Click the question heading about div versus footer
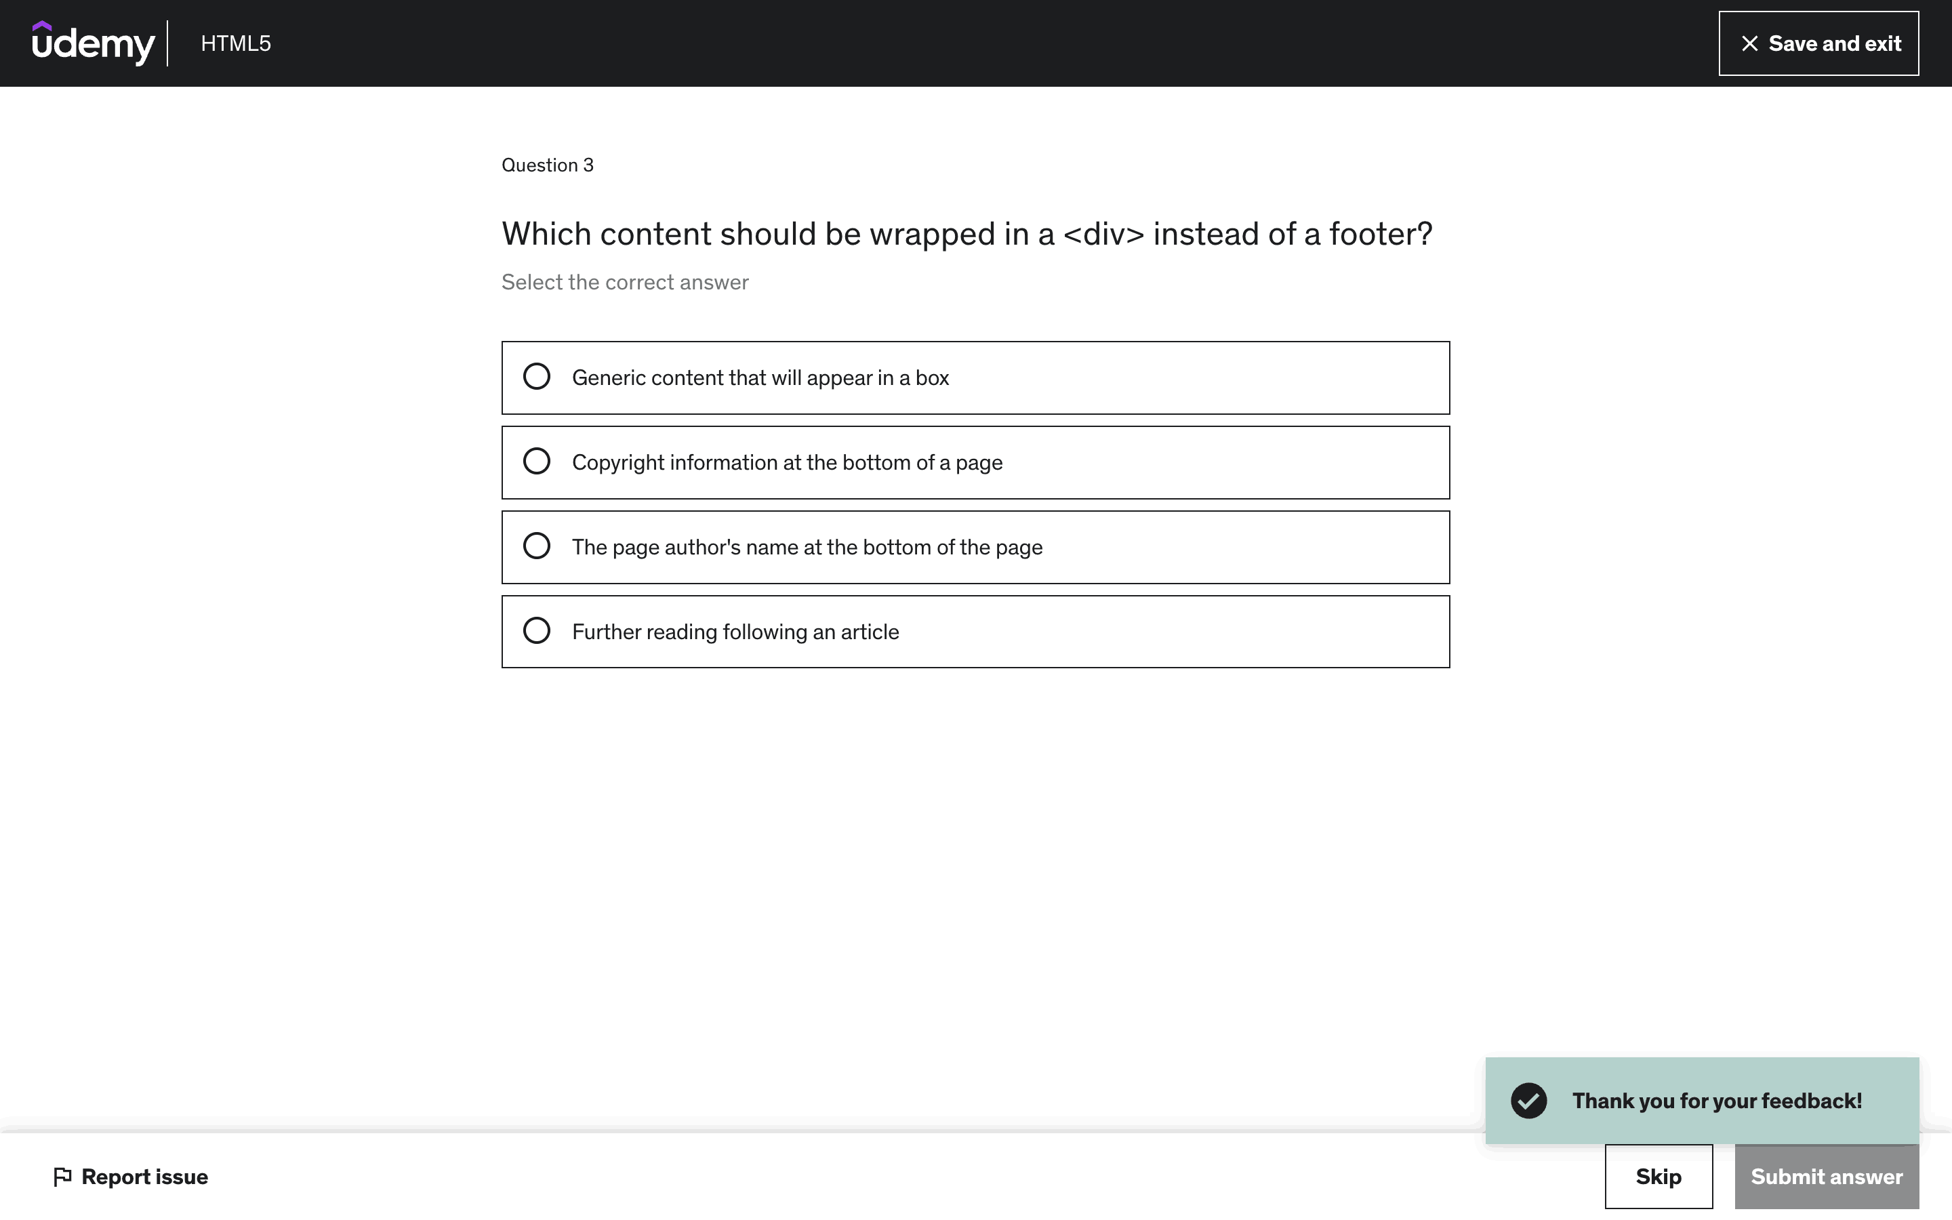1952x1220 pixels. pyautogui.click(x=967, y=234)
